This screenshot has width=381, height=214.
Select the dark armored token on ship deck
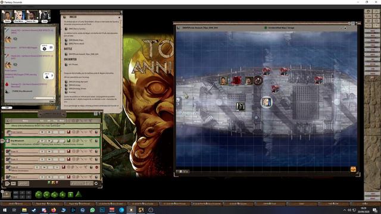(241, 106)
